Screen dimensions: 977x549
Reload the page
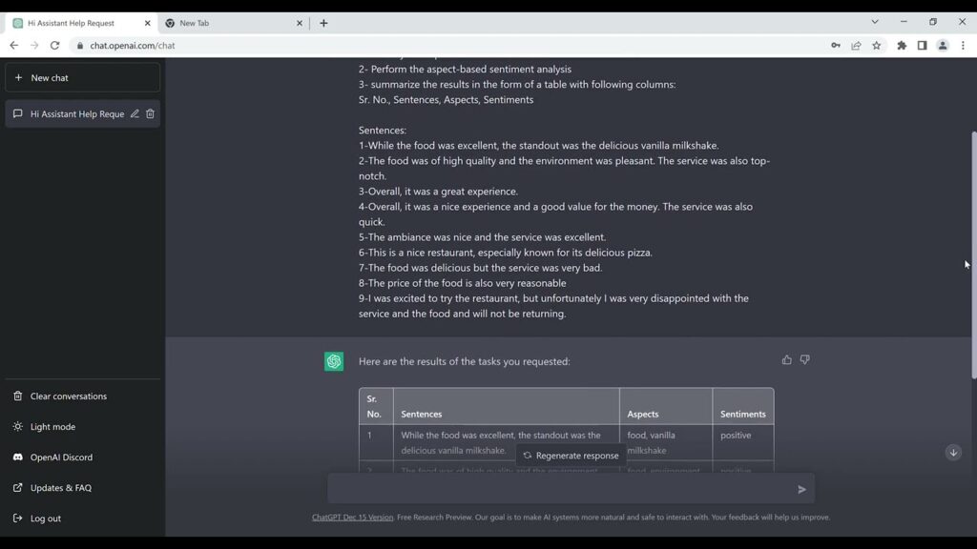click(54, 46)
